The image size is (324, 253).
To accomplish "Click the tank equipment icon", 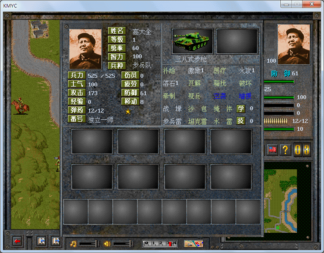I will pyautogui.click(x=192, y=41).
